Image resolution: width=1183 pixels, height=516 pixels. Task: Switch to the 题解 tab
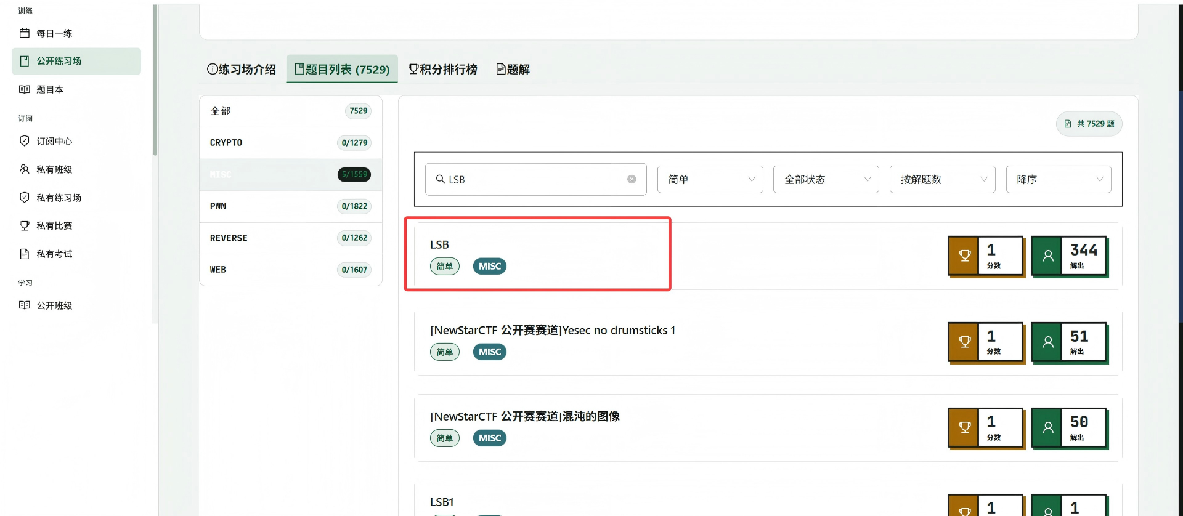[x=513, y=69]
